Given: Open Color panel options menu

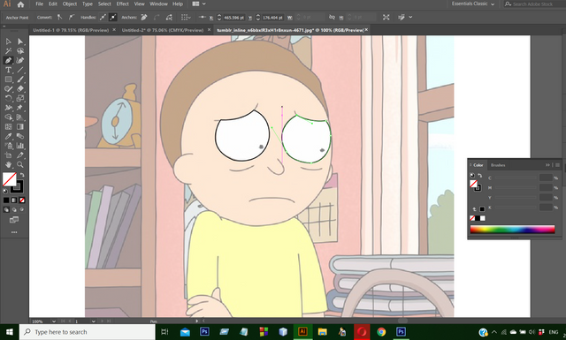Looking at the screenshot, I should click(557, 165).
